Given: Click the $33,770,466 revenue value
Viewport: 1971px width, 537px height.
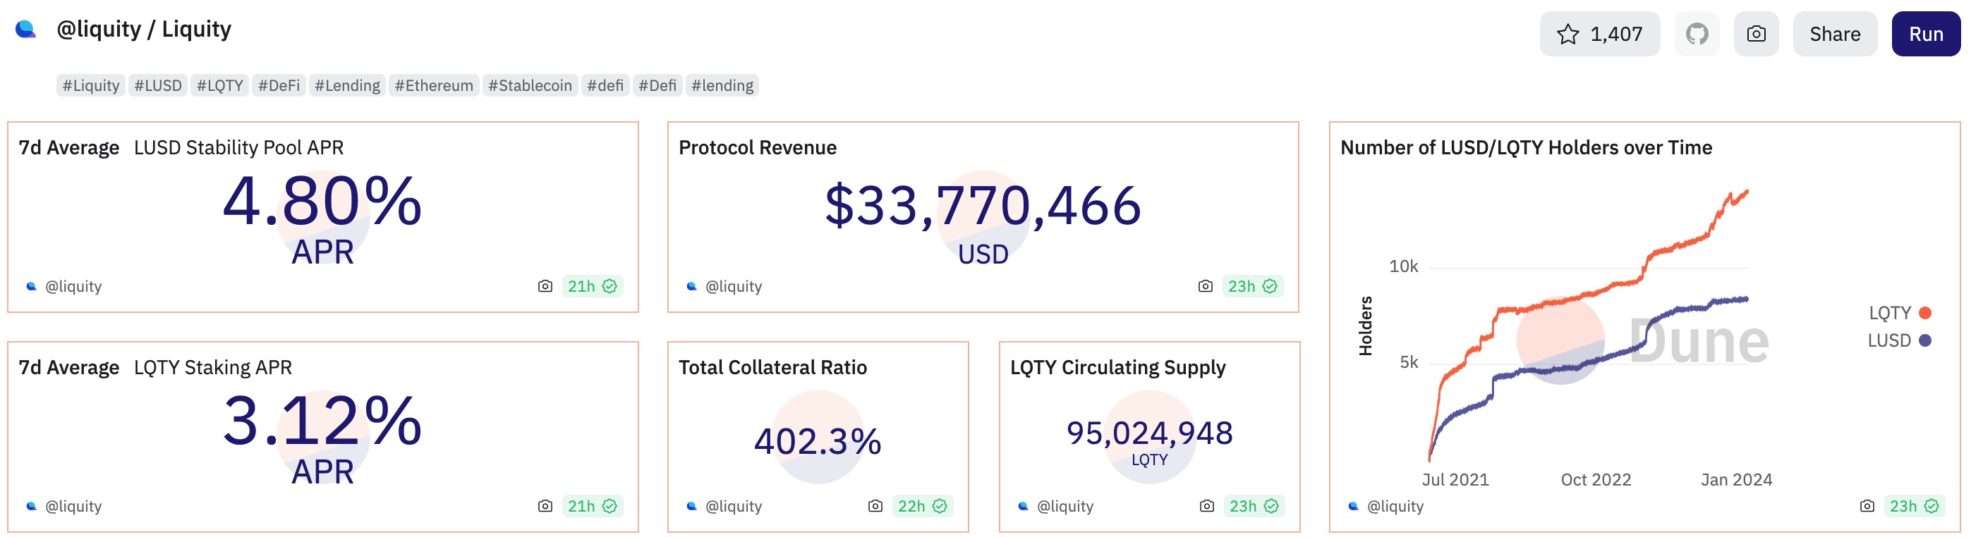Looking at the screenshot, I should [983, 206].
